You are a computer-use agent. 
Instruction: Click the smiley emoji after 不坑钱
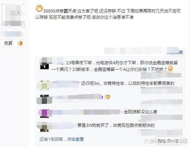tap(170, 68)
